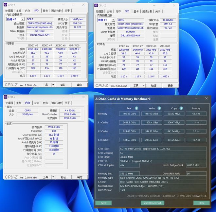The image size is (216, 212).
Task: Expand 工具 dropdown arrow in slot #2 window
Action: click(x=53, y=85)
